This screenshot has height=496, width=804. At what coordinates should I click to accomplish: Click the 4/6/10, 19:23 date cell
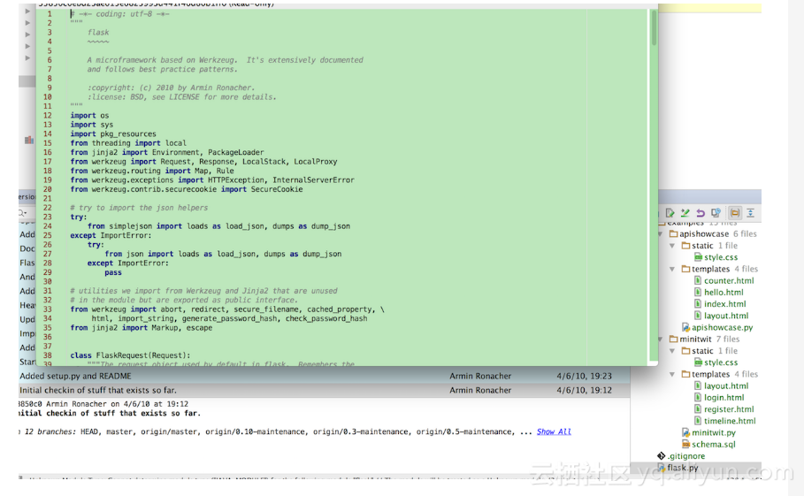click(584, 376)
